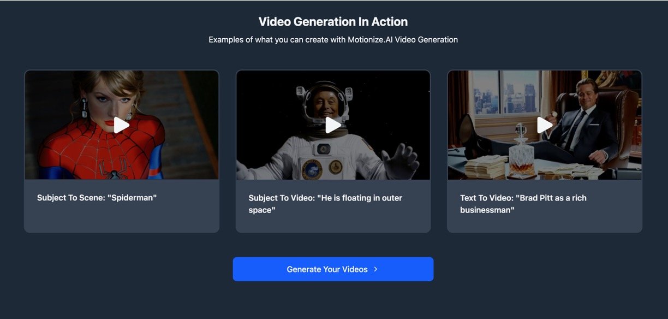Select the Video Generation In Action heading
Image resolution: width=668 pixels, height=319 pixels.
point(333,22)
